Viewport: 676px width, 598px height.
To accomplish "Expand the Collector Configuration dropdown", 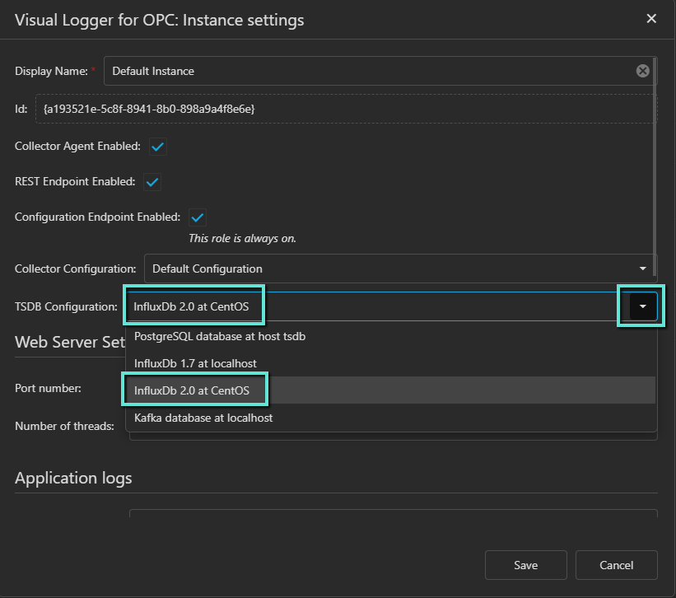I will coord(642,269).
